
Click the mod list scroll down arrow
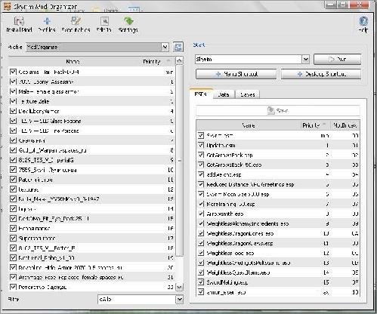click(179, 287)
